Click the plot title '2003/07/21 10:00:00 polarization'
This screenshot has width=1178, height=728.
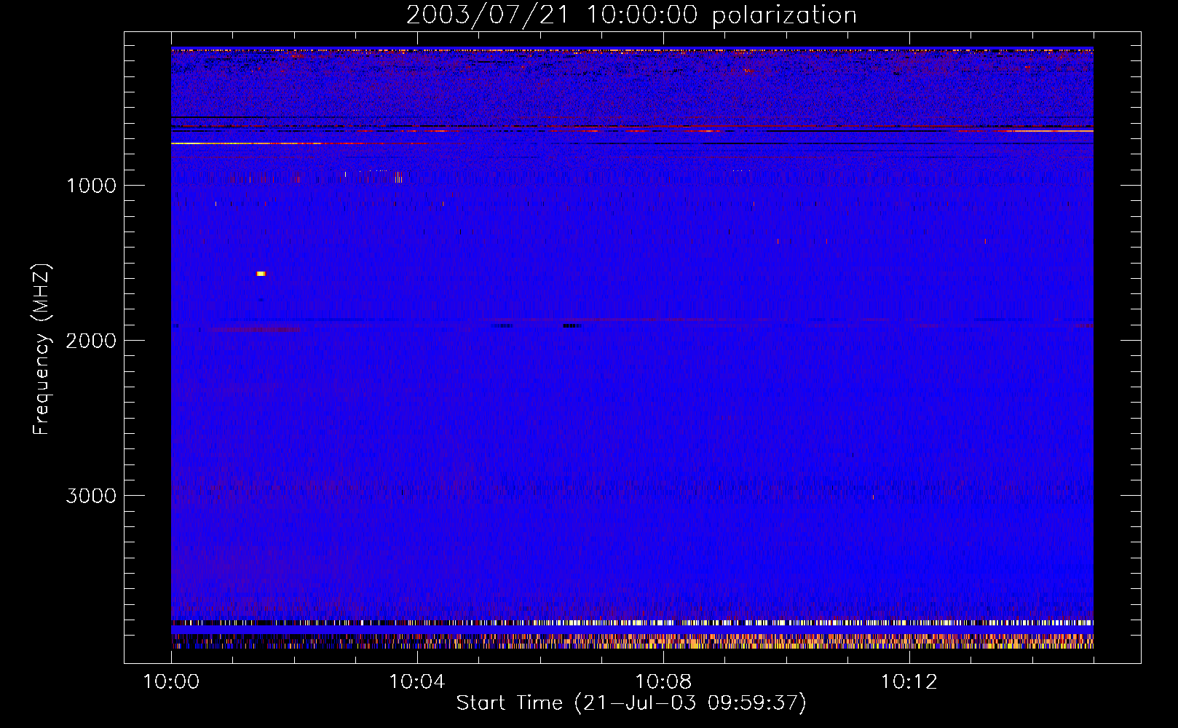[631, 15]
